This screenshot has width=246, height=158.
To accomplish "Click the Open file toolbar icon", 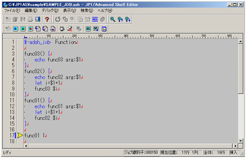I will [15, 19].
